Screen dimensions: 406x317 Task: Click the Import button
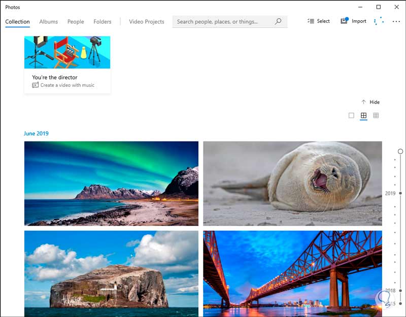coord(353,21)
